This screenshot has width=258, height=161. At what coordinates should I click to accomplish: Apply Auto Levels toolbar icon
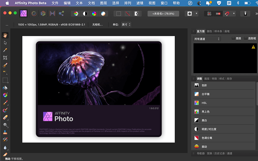point(76,14)
